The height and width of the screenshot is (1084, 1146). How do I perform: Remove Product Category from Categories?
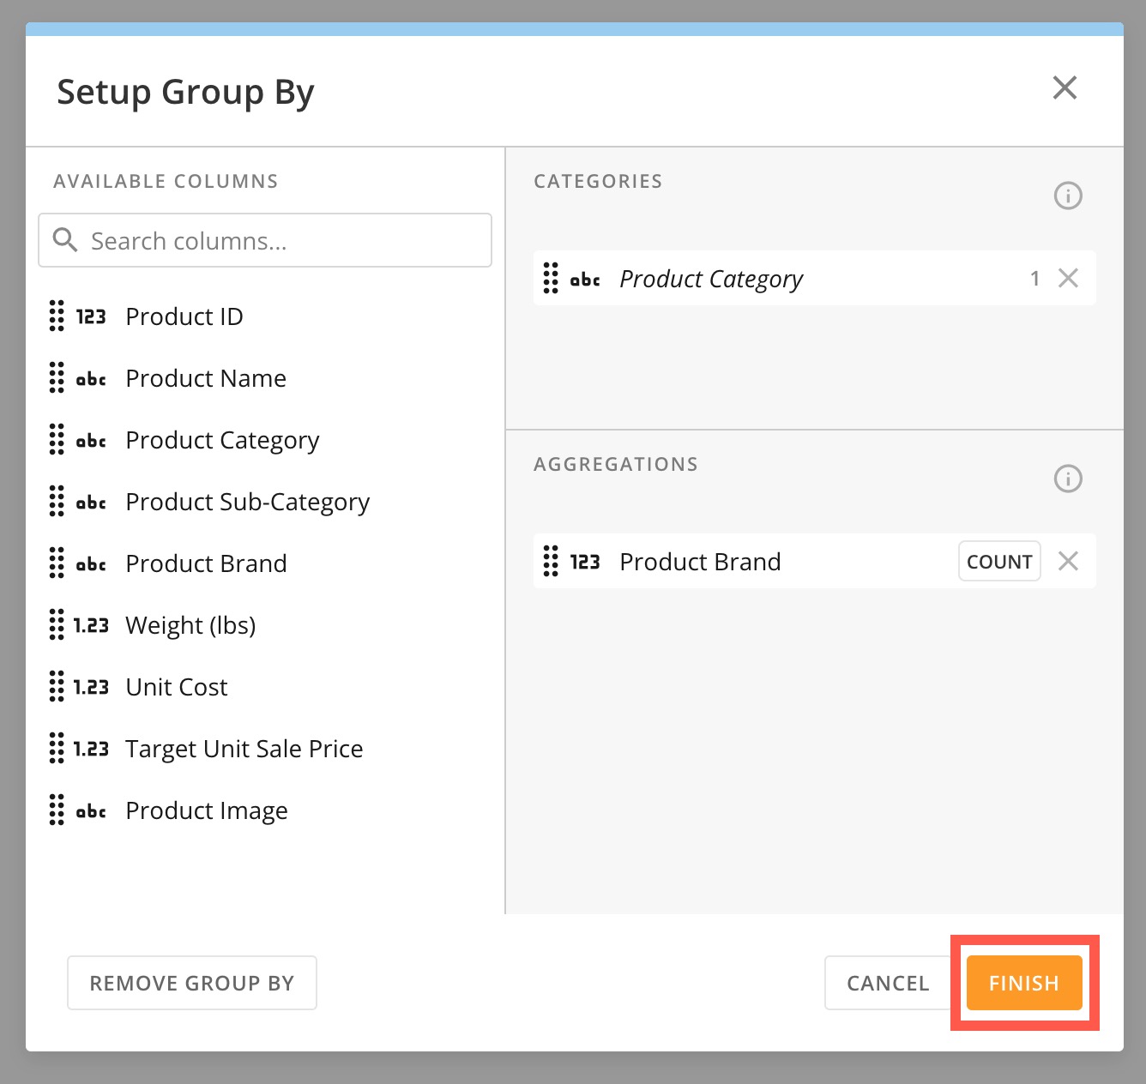coord(1068,278)
